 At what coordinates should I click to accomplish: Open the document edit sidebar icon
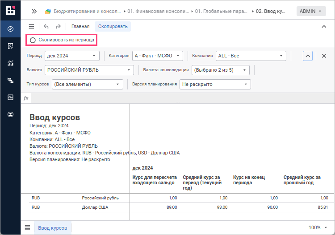pyautogui.click(x=10, y=46)
